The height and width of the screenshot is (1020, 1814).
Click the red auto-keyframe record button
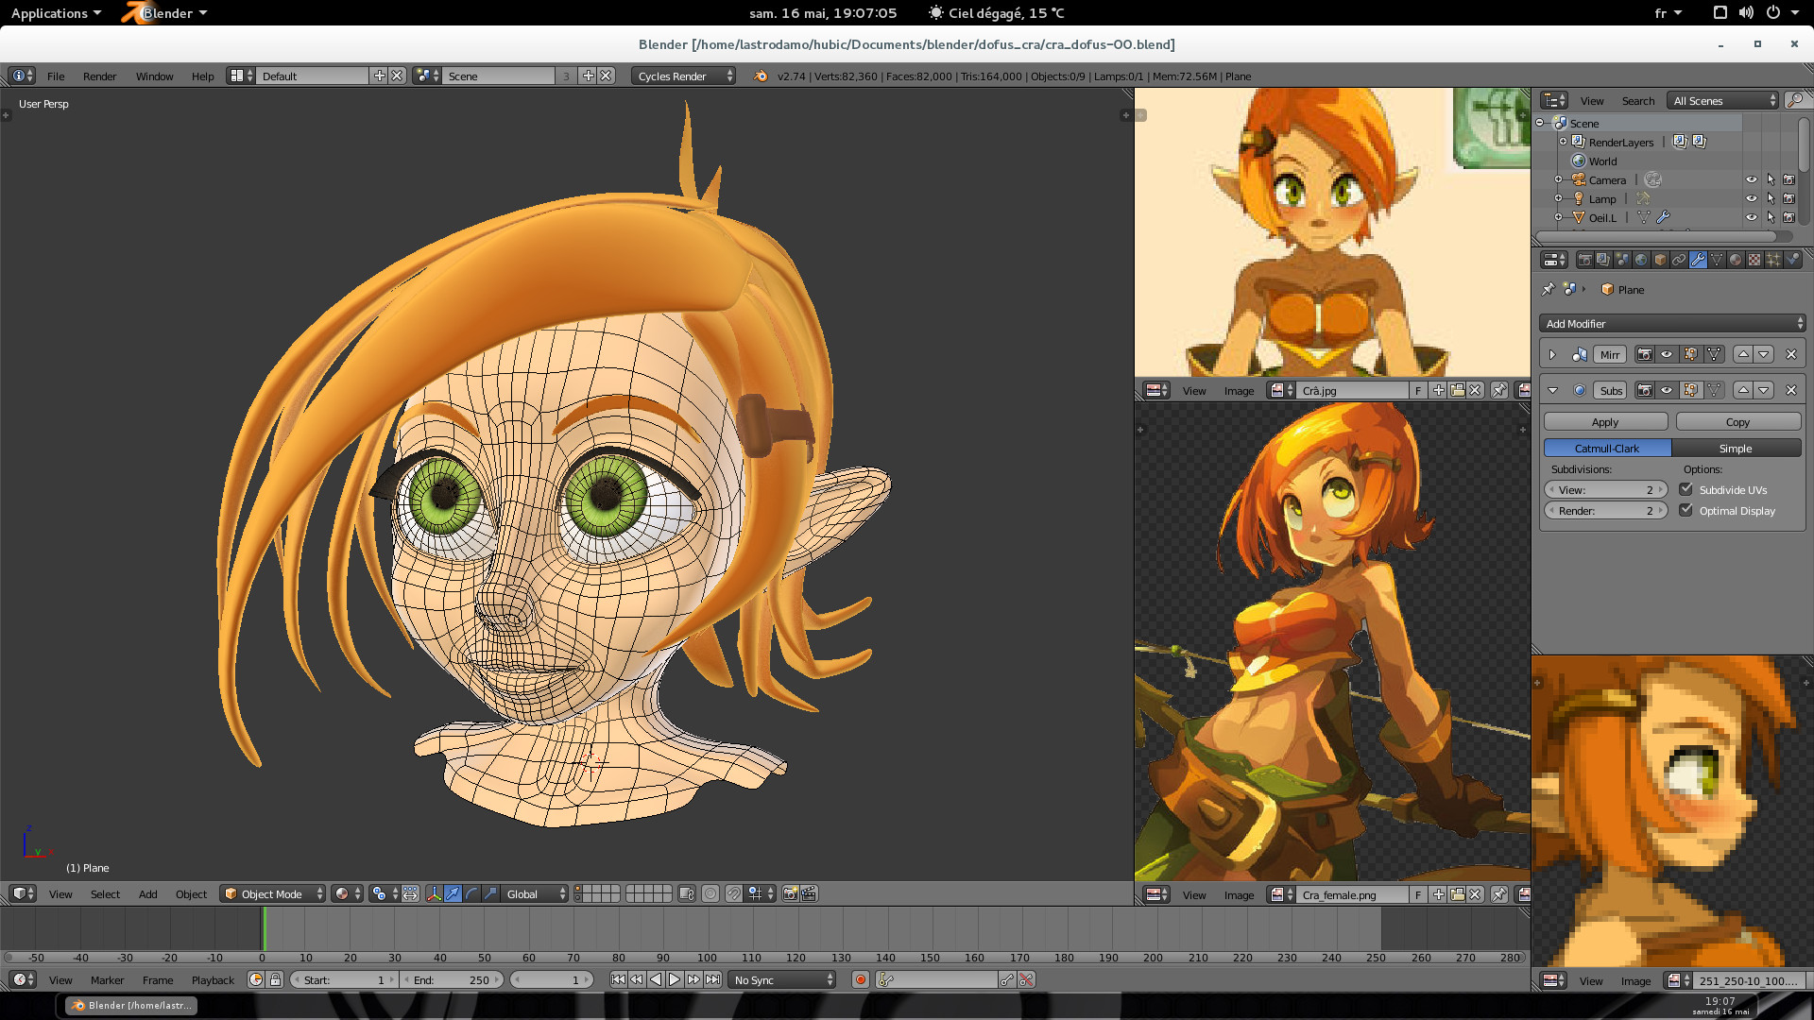[x=861, y=979]
